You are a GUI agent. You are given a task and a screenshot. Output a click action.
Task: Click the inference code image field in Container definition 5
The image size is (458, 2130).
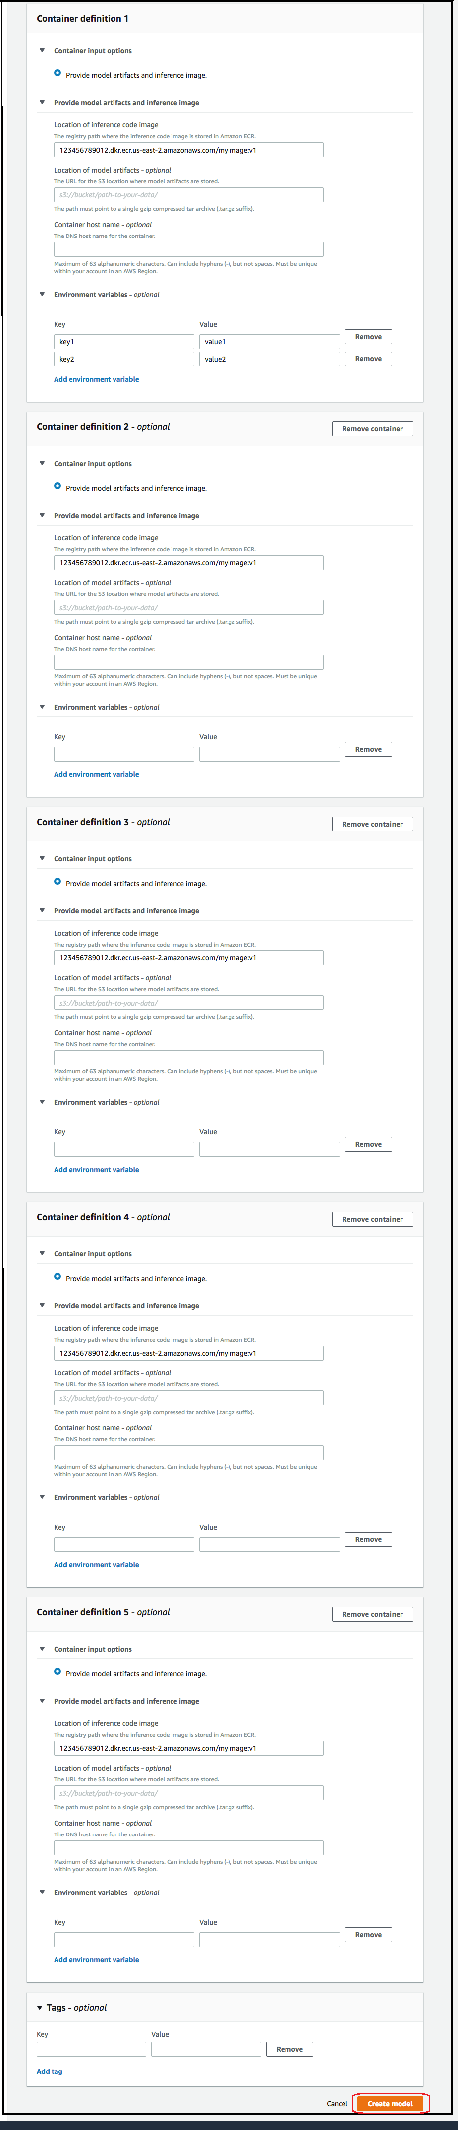[x=188, y=1748]
